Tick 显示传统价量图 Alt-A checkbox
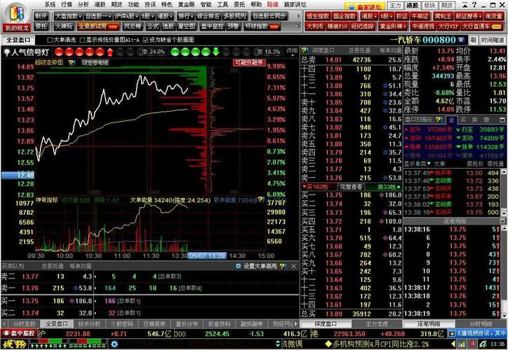The width and height of the screenshot is (508, 350). 82,40
